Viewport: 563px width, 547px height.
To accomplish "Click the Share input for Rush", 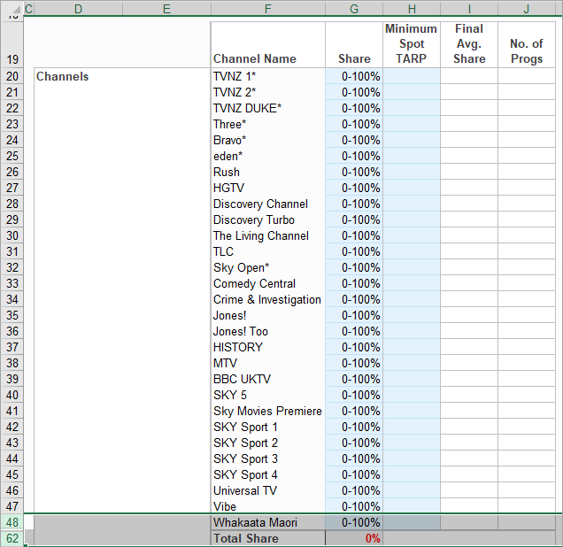I will (354, 172).
